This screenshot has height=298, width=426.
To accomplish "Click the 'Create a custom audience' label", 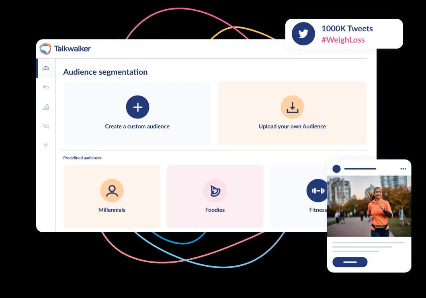I will (137, 127).
